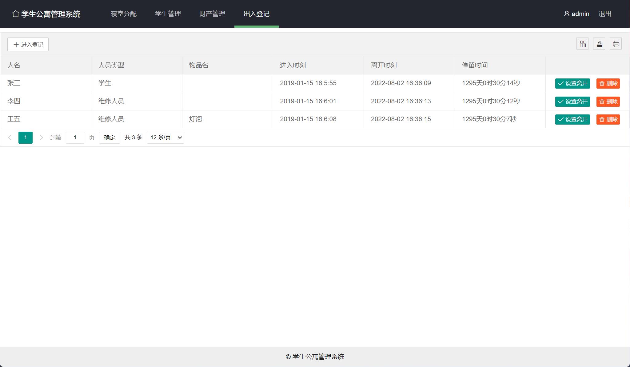Image resolution: width=630 pixels, height=367 pixels.
Task: Click the export table icon
Action: [x=599, y=44]
